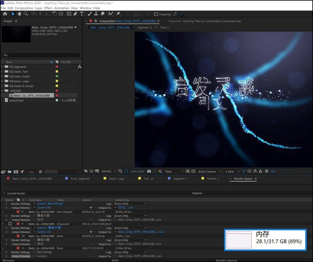This screenshot has height=262, width=313.
Task: Select the Roto Brush tool
Action: 110,14
